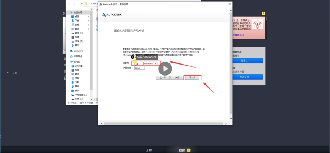Clear the serial number field with X
Viewport: 330px width, 153px height.
[x=156, y=63]
